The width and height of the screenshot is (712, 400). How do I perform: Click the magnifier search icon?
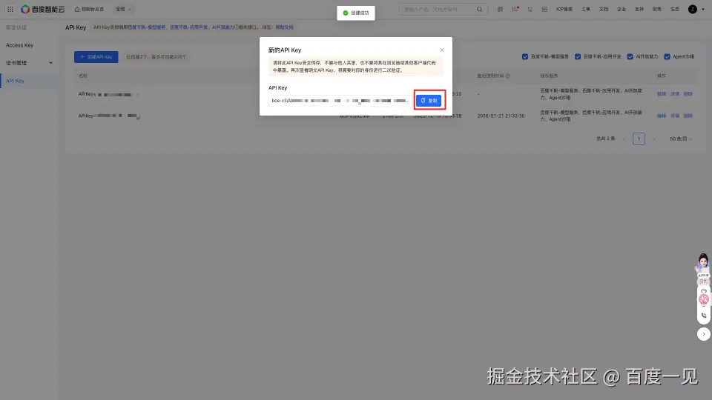480,9
